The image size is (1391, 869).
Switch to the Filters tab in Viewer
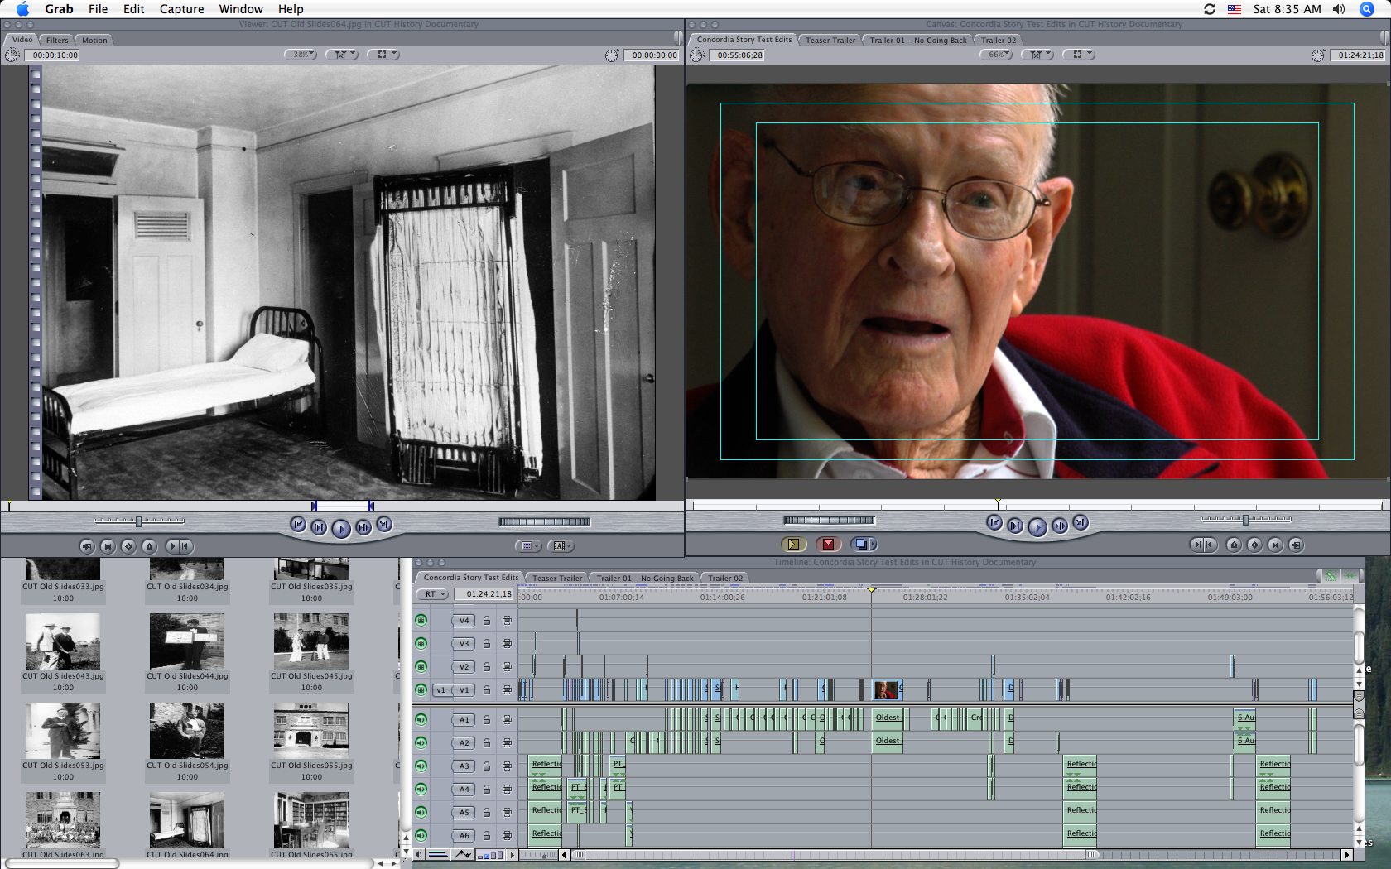click(57, 40)
